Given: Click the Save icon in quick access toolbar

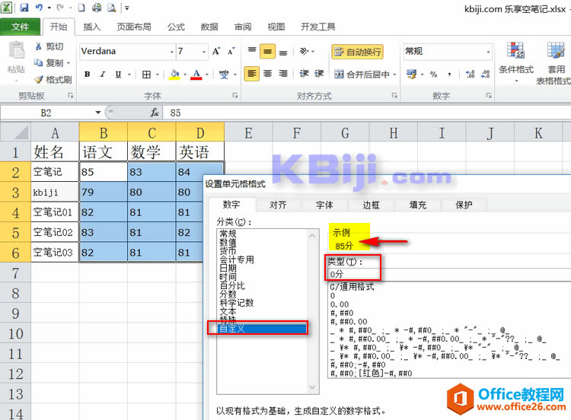Looking at the screenshot, I should point(24,8).
